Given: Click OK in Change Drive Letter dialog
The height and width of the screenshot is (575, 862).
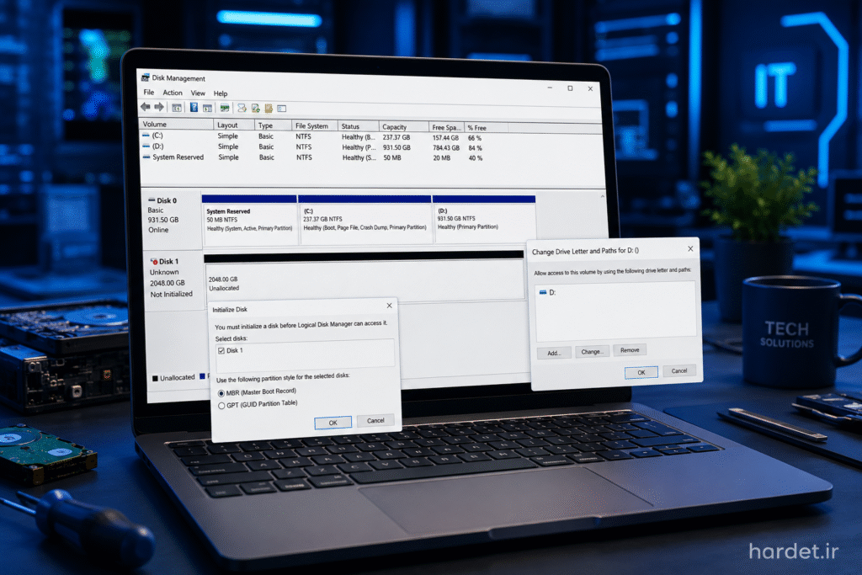Looking at the screenshot, I should point(641,372).
